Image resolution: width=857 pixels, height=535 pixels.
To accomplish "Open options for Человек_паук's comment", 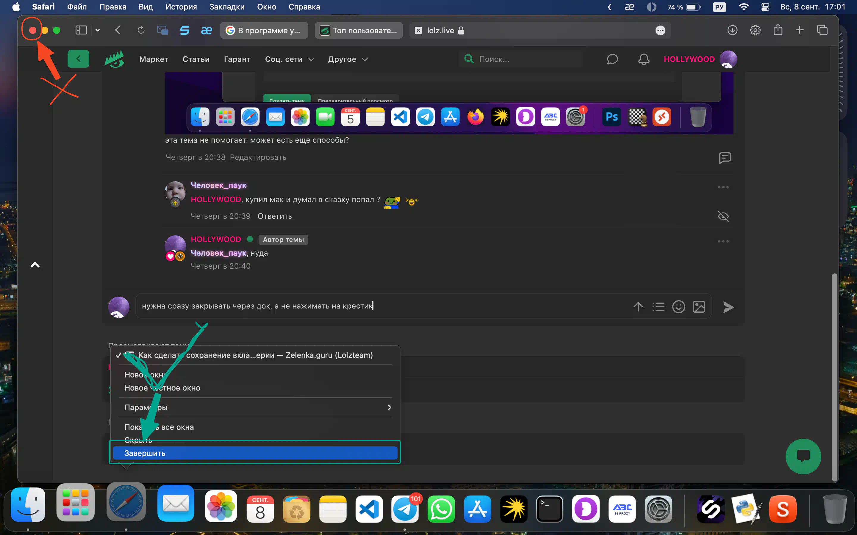I will (x=723, y=187).
